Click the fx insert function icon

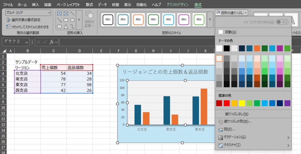coord(52,42)
